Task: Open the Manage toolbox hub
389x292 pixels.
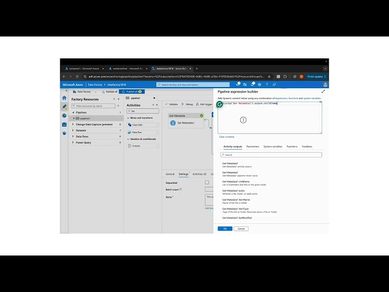Action: tap(64, 124)
